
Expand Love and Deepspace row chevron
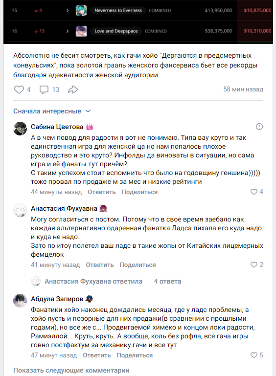point(68,31)
